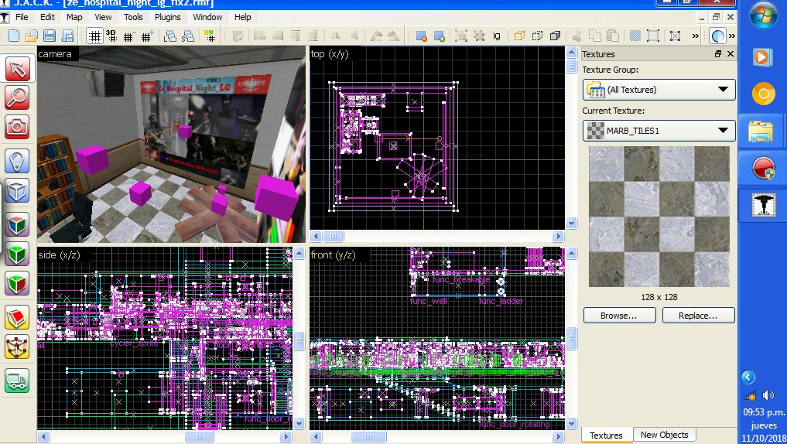Click top view right scroll arrow
Image resolution: width=787 pixels, height=444 pixels.
pyautogui.click(x=558, y=236)
